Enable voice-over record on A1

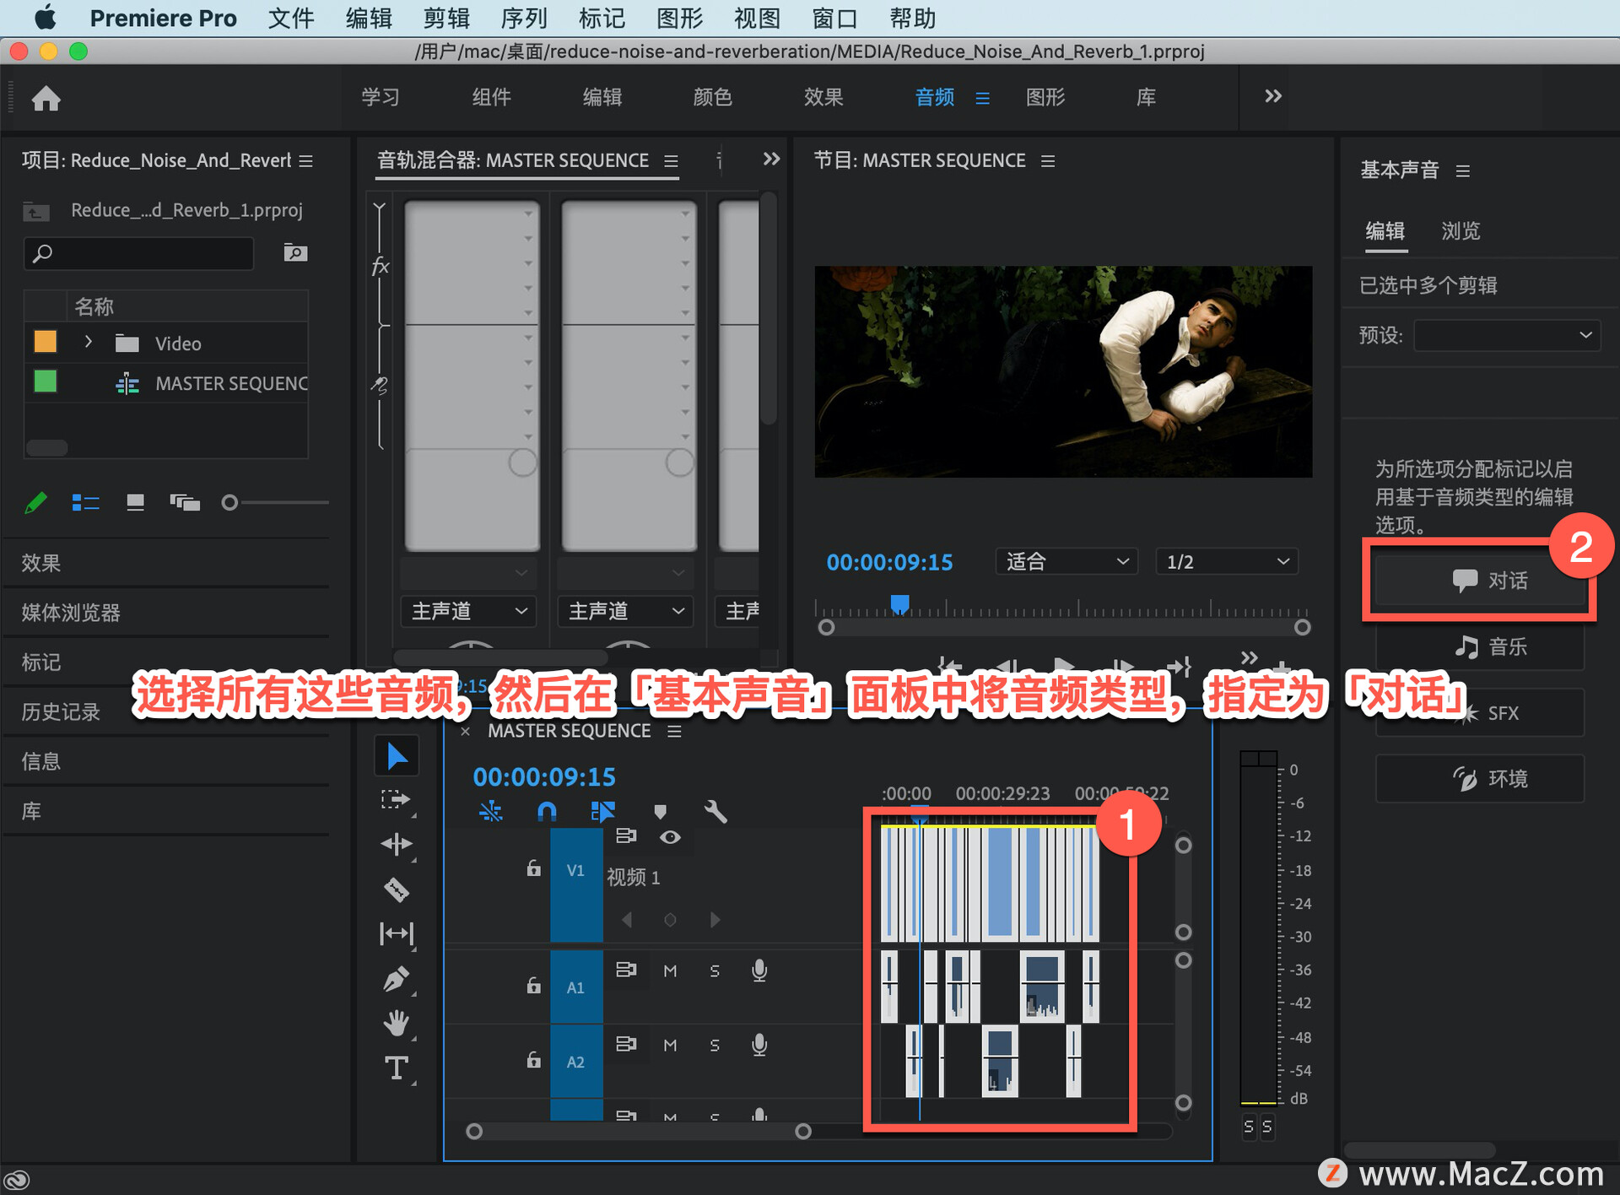[759, 971]
